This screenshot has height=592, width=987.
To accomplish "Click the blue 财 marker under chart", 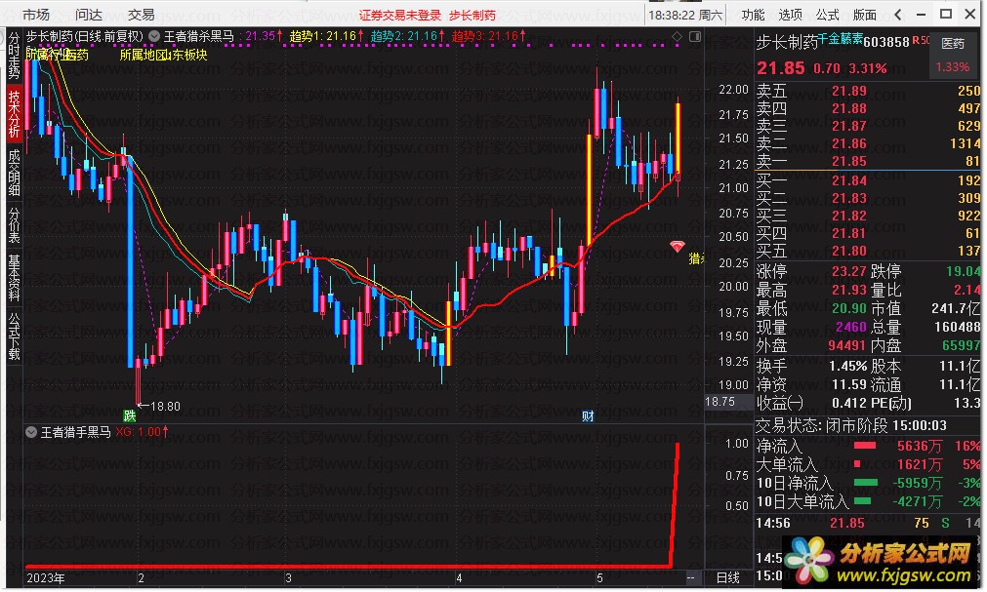I will coord(588,415).
